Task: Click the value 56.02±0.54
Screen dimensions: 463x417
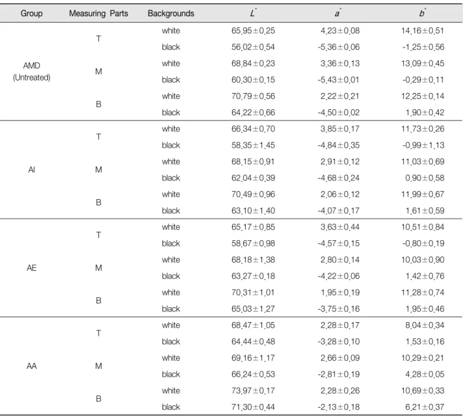Action: coord(253,47)
